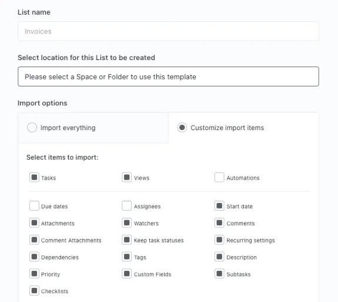Toggle the Checklists checkbox
Screen dimensions: 338x302
[x=34, y=291]
